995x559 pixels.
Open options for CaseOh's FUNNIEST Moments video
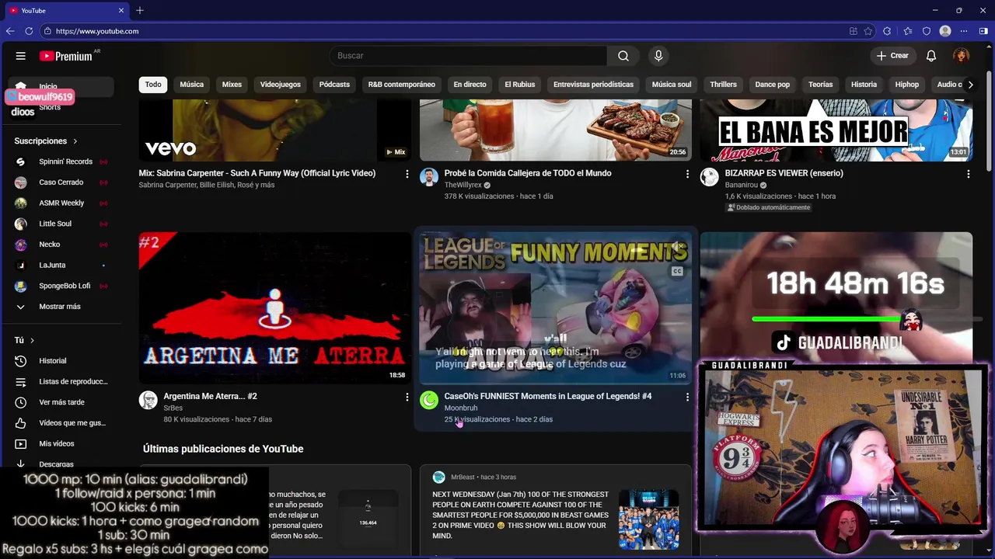coord(687,397)
